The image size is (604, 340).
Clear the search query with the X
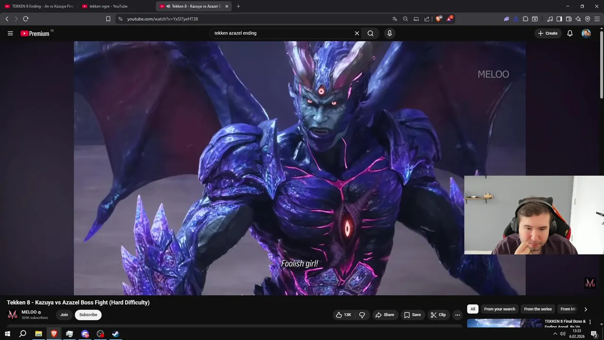click(357, 33)
